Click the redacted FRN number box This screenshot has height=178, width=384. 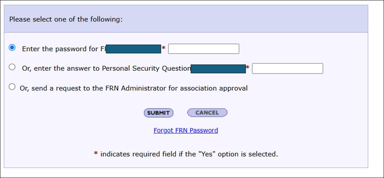(x=134, y=49)
